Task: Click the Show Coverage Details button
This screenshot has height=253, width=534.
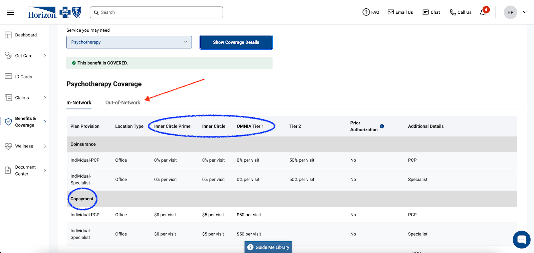Action: point(236,42)
